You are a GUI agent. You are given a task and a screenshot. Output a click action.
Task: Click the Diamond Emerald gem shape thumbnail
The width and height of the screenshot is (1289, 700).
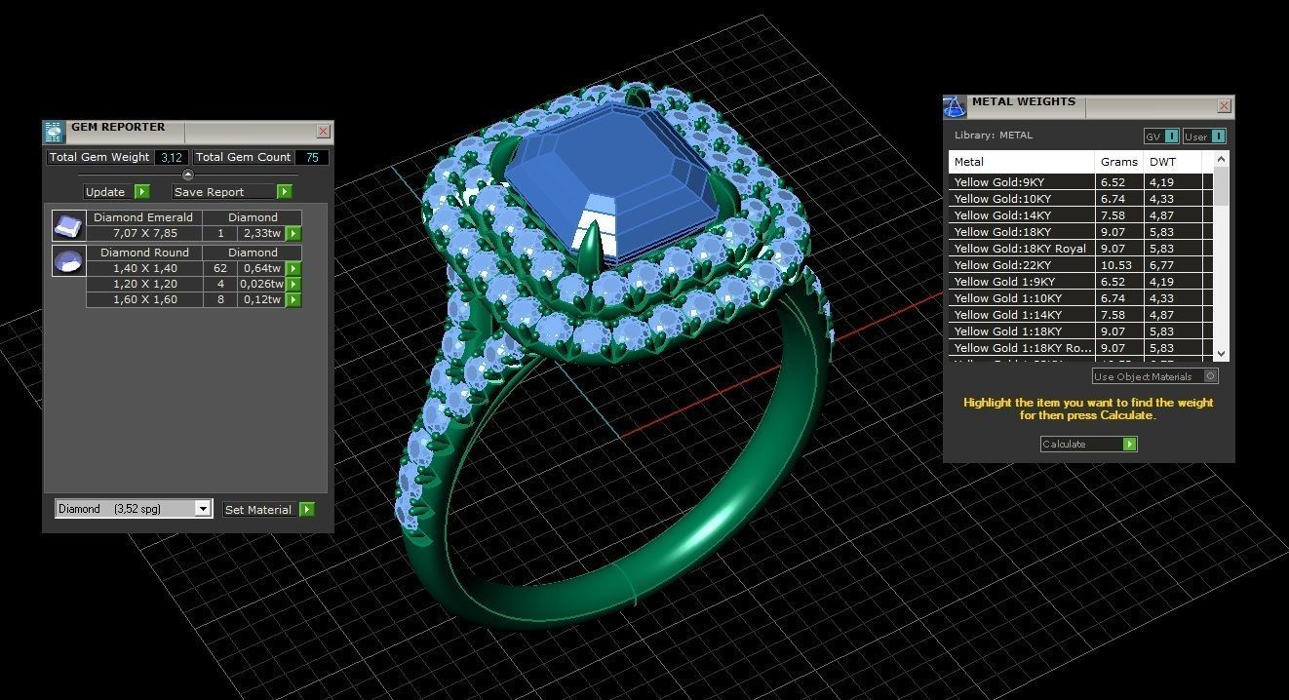[67, 226]
